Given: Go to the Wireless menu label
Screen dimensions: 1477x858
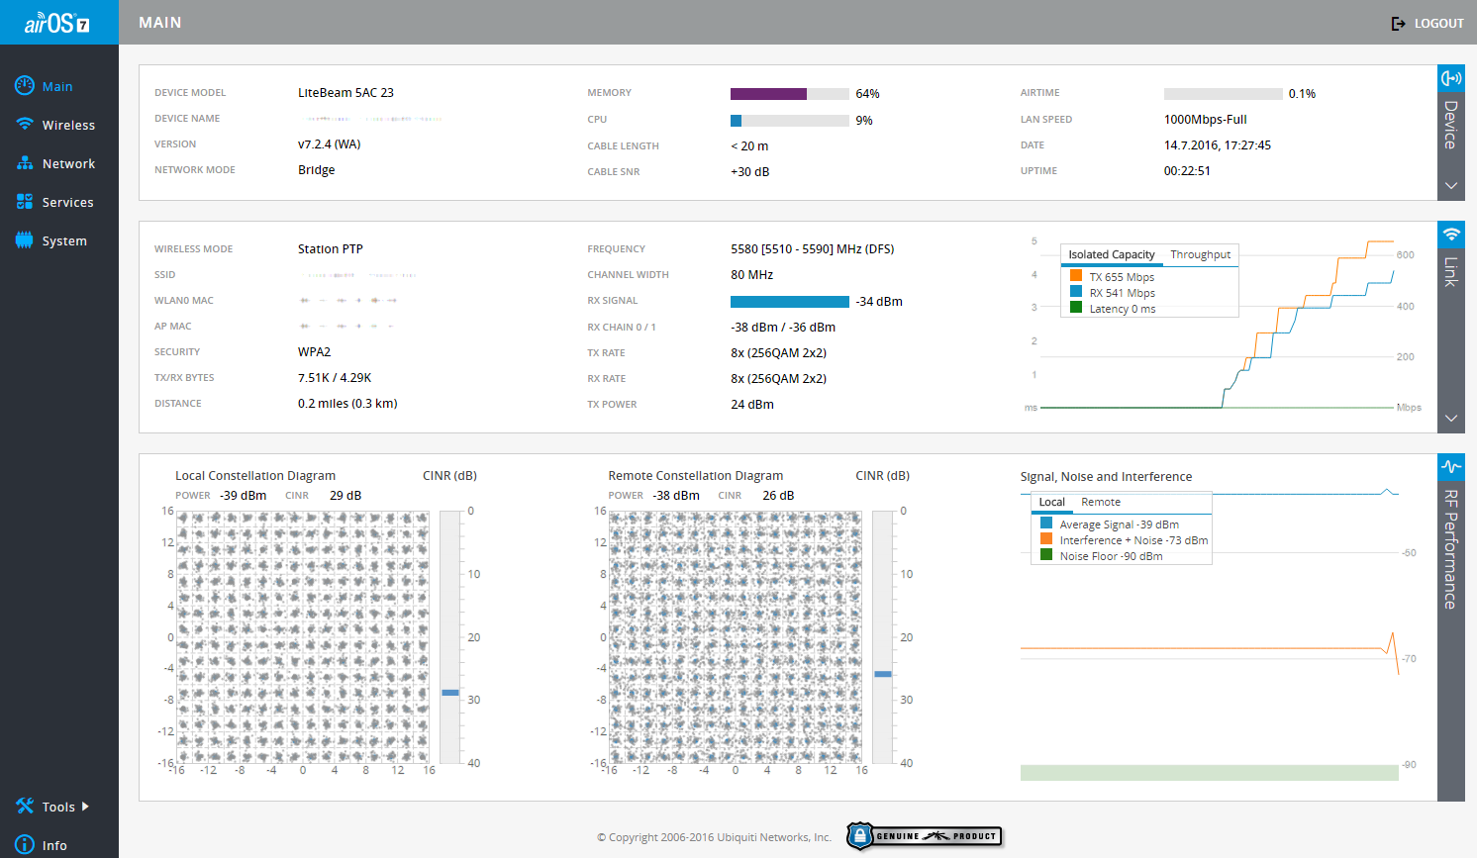Looking at the screenshot, I should coord(68,126).
